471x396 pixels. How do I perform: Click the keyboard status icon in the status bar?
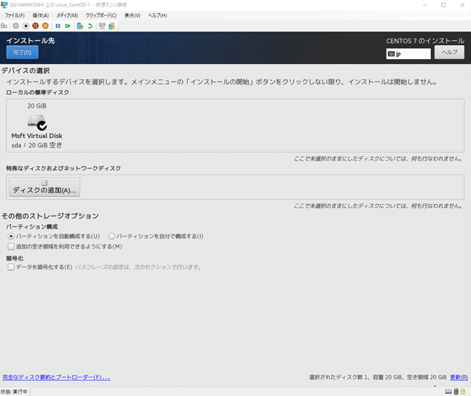449,392
